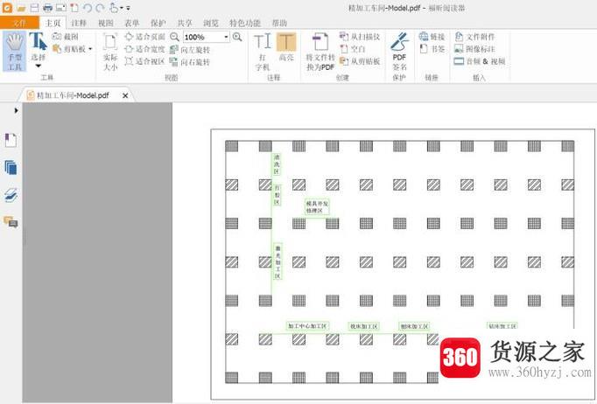This screenshot has width=597, height=404.
Task: Click the Bookmark (书签) tool
Action: click(432, 49)
